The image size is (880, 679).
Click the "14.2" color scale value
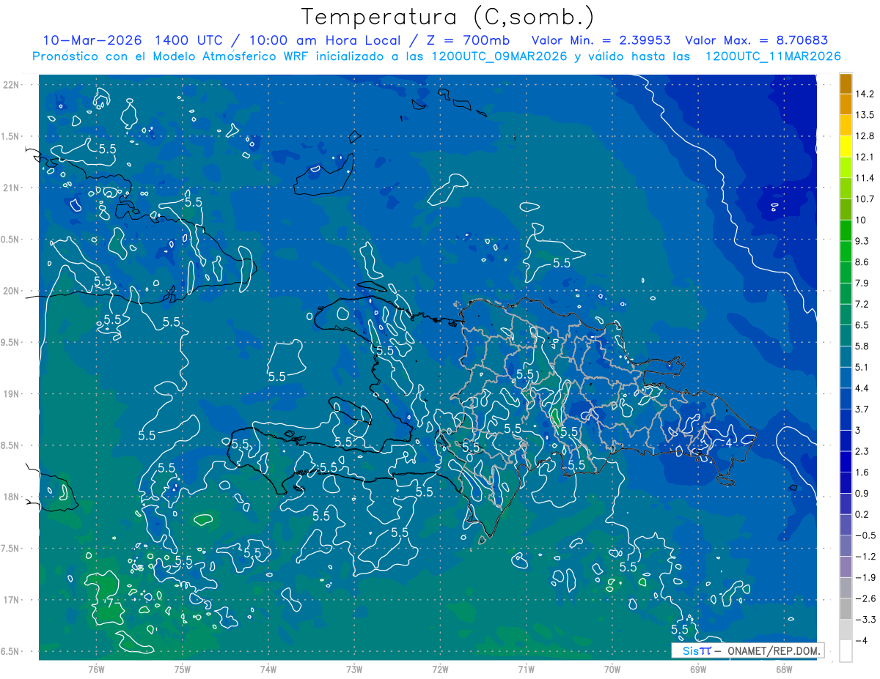pos(865,94)
